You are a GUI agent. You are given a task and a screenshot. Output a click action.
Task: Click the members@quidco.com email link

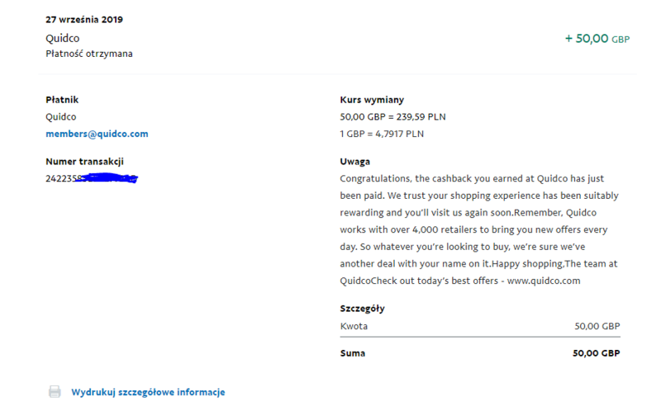pyautogui.click(x=97, y=134)
